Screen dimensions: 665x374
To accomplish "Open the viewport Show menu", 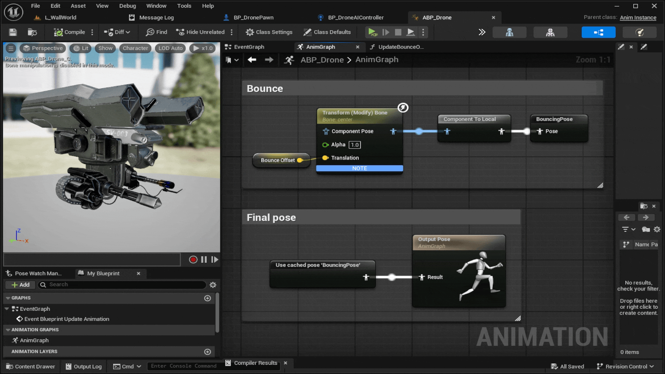I will (105, 48).
